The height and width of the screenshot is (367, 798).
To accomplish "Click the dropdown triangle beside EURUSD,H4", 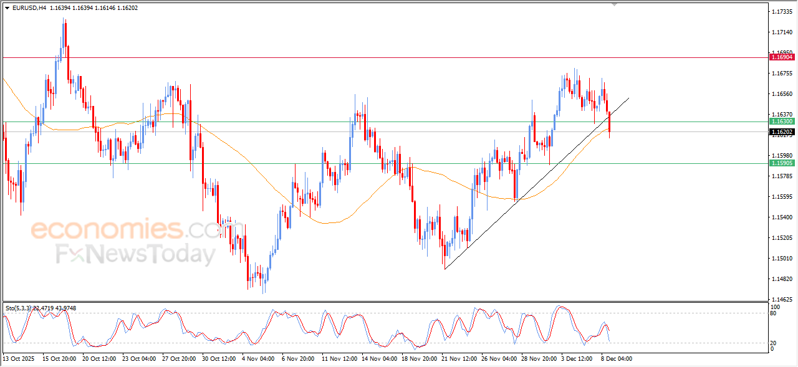I will tap(7, 8).
